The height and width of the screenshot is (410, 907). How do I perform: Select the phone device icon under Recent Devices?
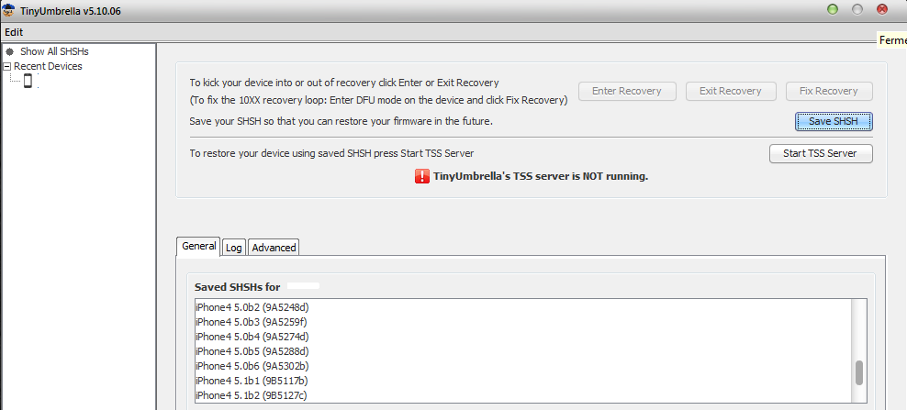pos(28,81)
